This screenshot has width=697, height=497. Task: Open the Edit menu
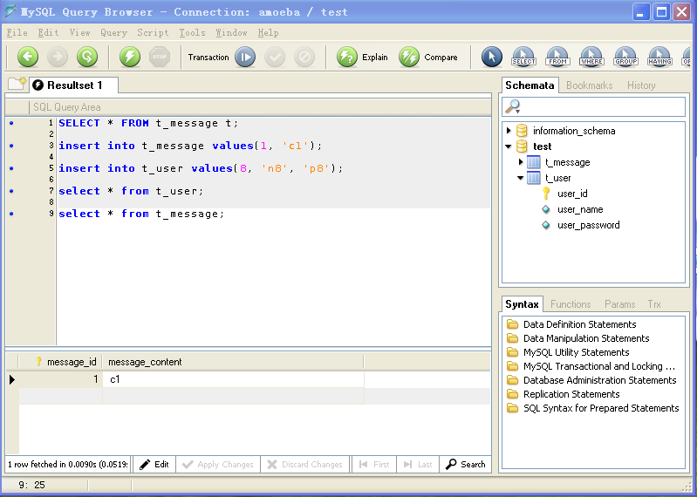(48, 32)
